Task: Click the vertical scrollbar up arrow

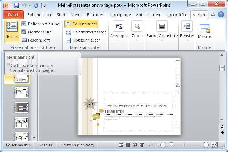Action: point(222,55)
